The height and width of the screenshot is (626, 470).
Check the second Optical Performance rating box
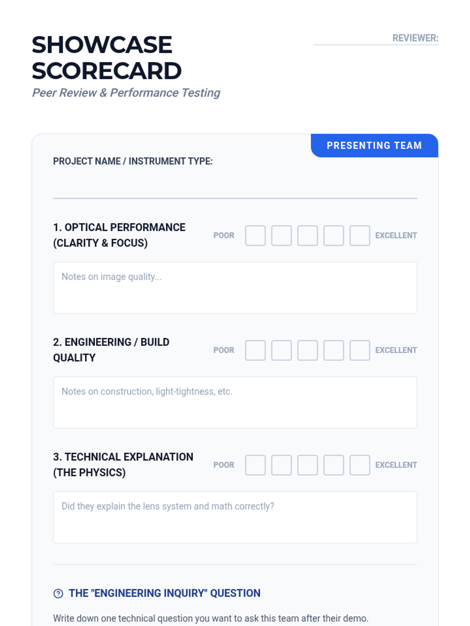[281, 236]
